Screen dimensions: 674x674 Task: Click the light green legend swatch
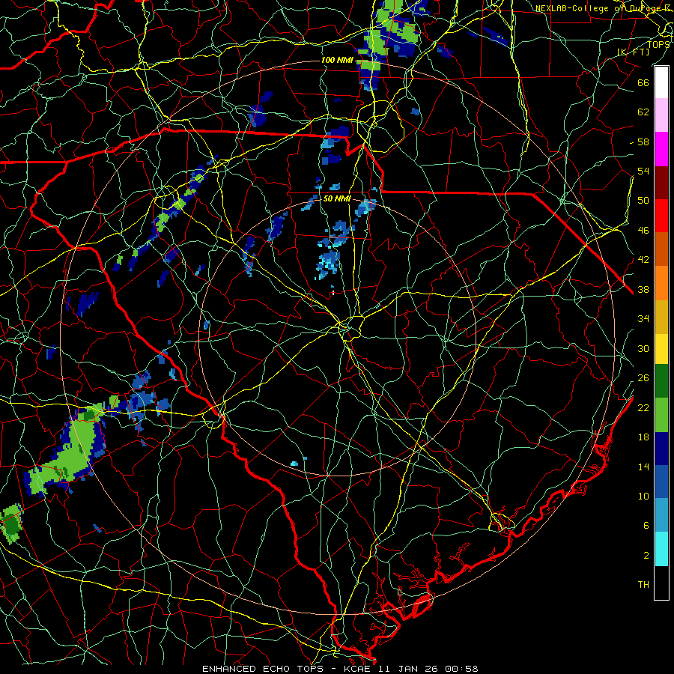pos(661,415)
